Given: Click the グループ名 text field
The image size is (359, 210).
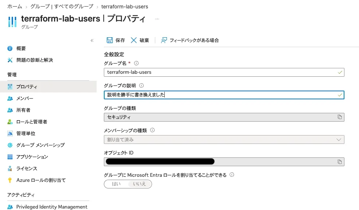Looking at the screenshot, I should click(x=224, y=72).
